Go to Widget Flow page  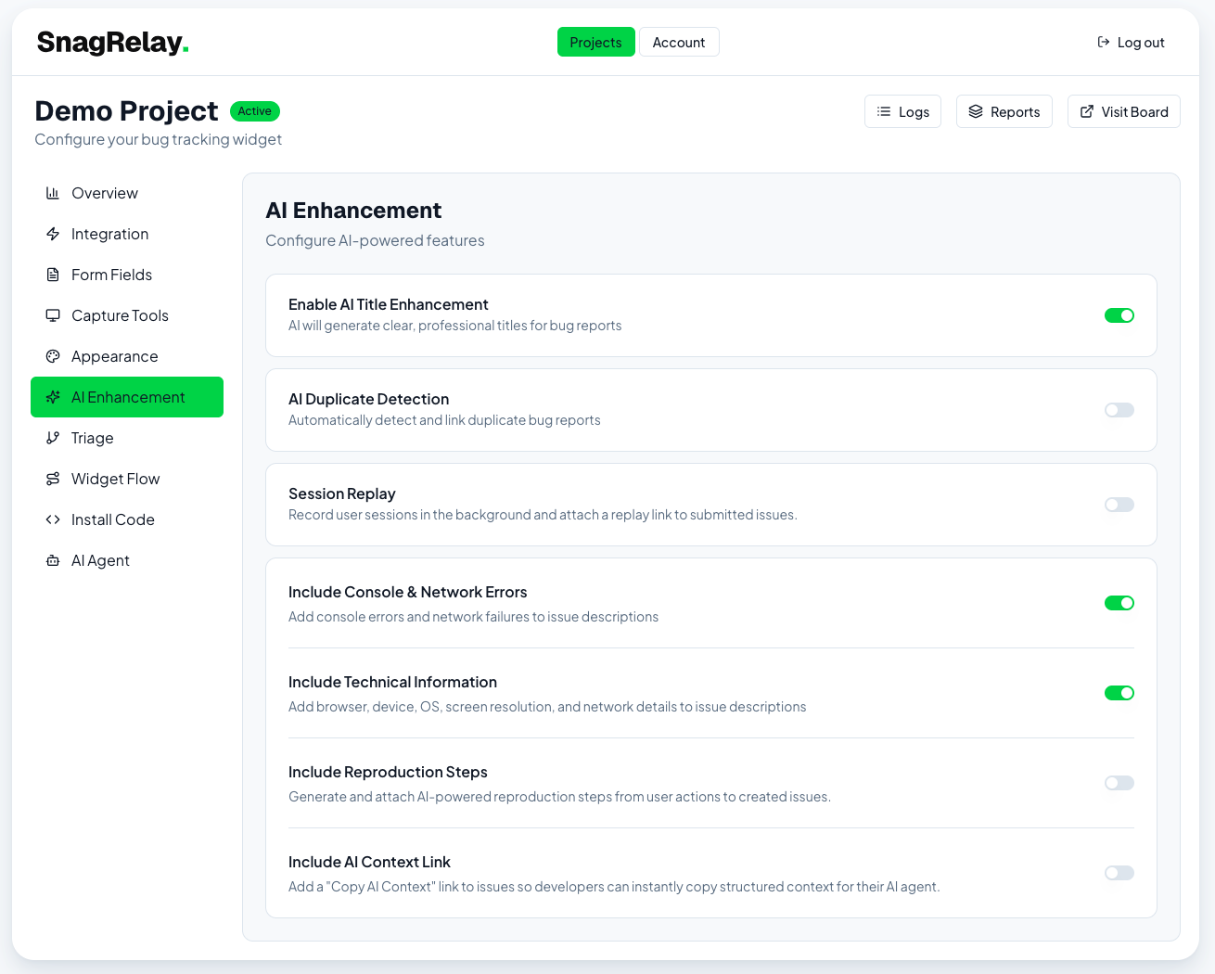(x=127, y=479)
